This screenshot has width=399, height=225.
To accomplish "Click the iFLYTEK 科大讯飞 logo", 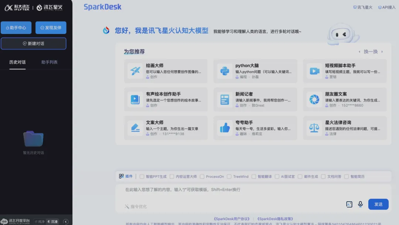I will 17,8.
